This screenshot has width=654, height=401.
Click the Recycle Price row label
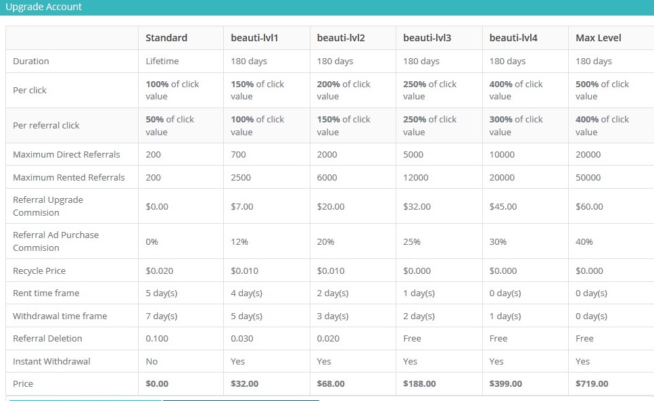coord(39,270)
